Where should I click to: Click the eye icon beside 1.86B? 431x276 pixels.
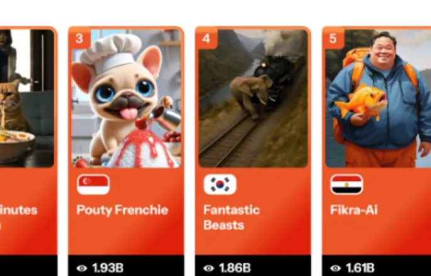pos(209,268)
